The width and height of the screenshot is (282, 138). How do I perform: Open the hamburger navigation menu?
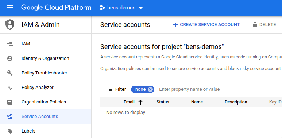pyautogui.click(x=10, y=8)
